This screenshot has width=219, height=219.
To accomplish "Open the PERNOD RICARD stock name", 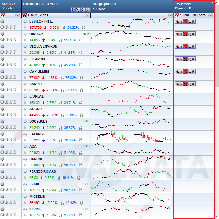I will pyautogui.click(x=43, y=171).
